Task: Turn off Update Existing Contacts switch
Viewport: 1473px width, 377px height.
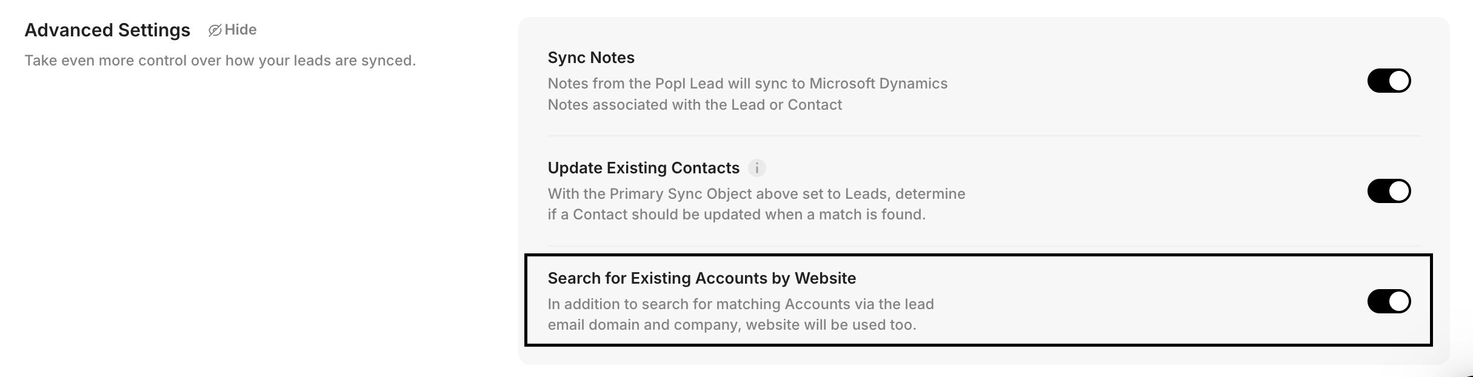Action: 1388,191
